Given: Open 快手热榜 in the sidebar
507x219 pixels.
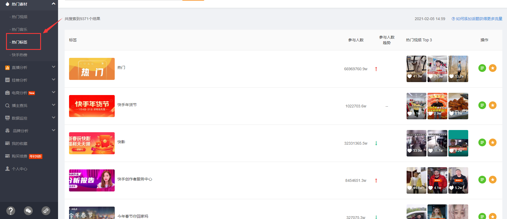Looking at the screenshot, I should (x=20, y=55).
